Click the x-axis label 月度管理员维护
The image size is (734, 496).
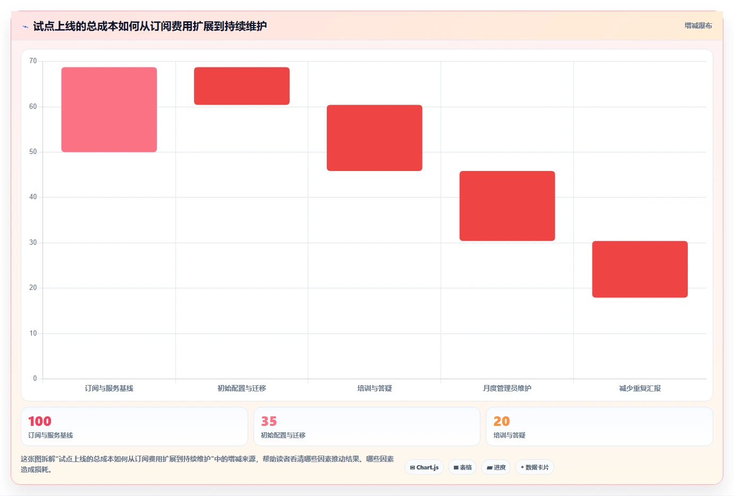point(507,388)
